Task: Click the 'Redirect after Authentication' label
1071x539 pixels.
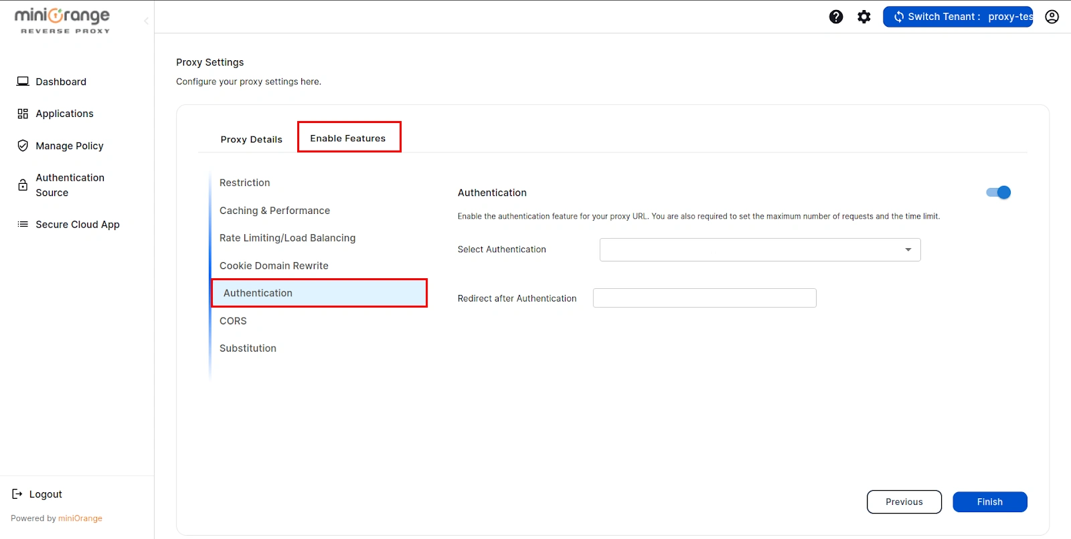Action: (517, 298)
